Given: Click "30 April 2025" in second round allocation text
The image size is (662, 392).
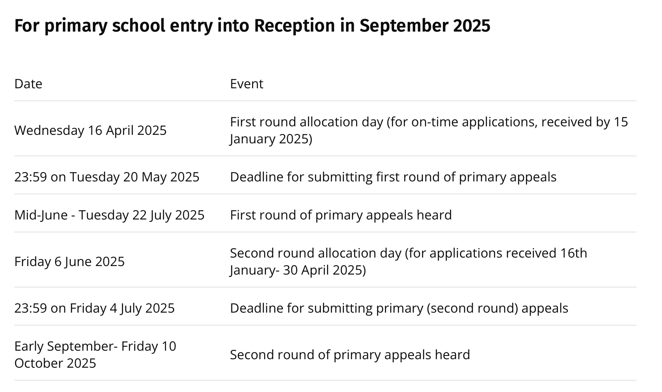Looking at the screenshot, I should point(324,270).
